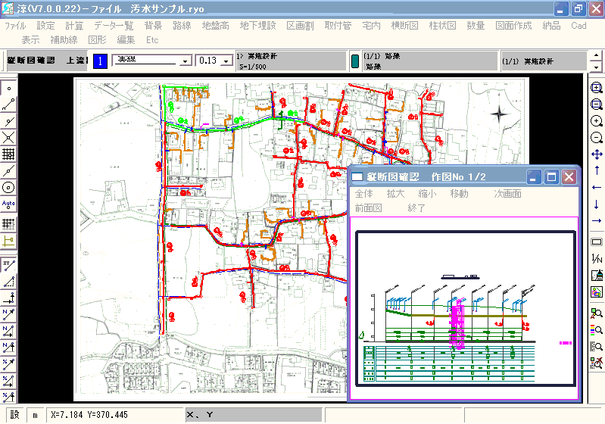
Task: Click the circle center snap icon
Action: point(8,187)
